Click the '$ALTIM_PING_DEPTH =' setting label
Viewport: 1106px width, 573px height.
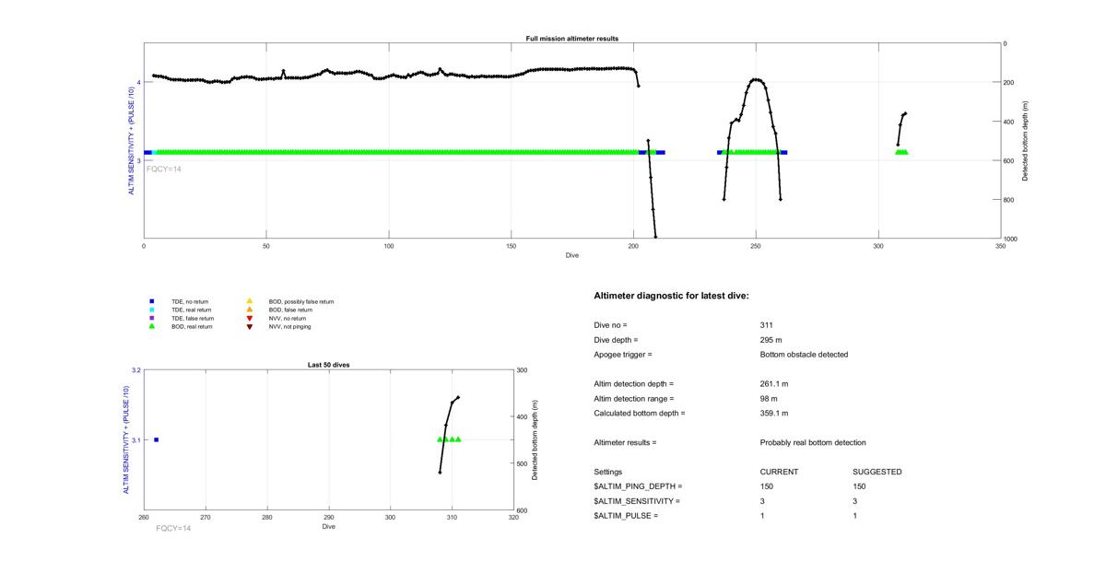[638, 486]
